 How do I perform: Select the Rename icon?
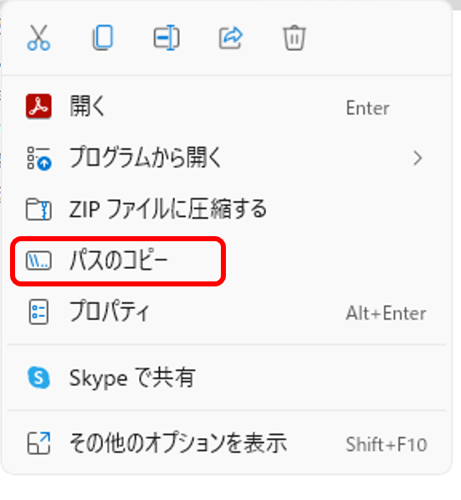[x=166, y=38]
